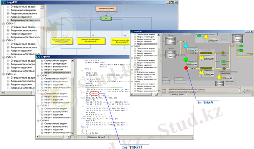
Task: Select the green circle pump indicator
Action: (186, 60)
